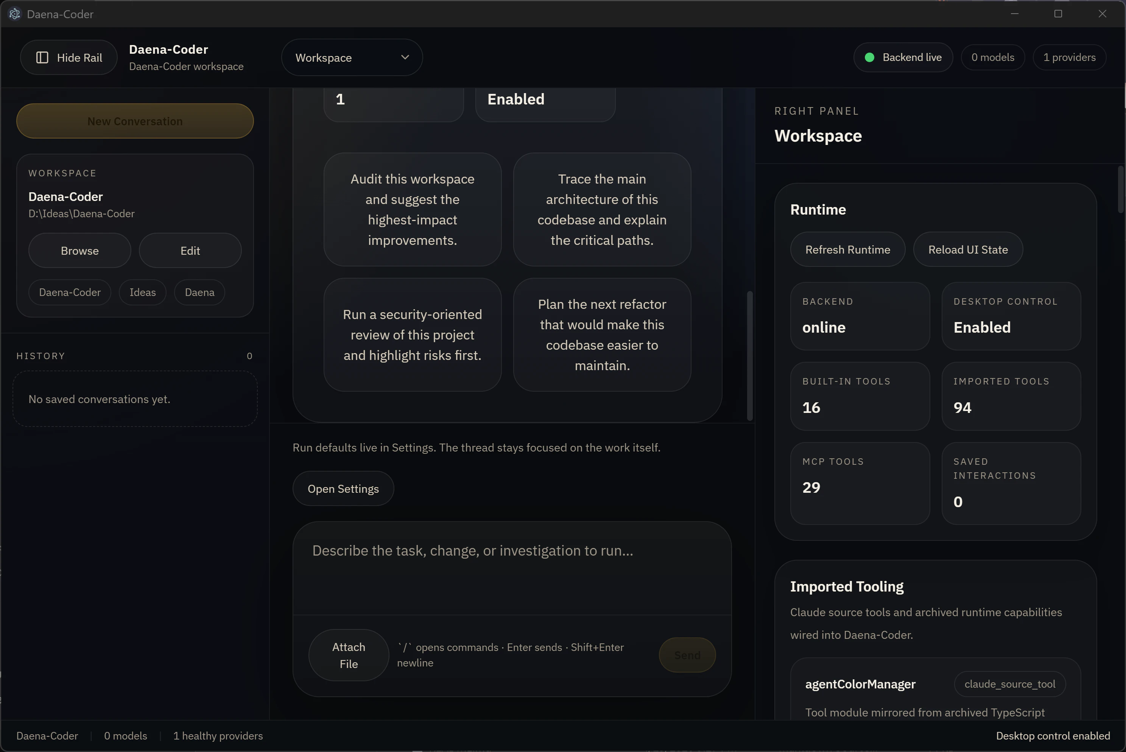Edit the workspace path
The image size is (1126, 752).
pos(190,251)
